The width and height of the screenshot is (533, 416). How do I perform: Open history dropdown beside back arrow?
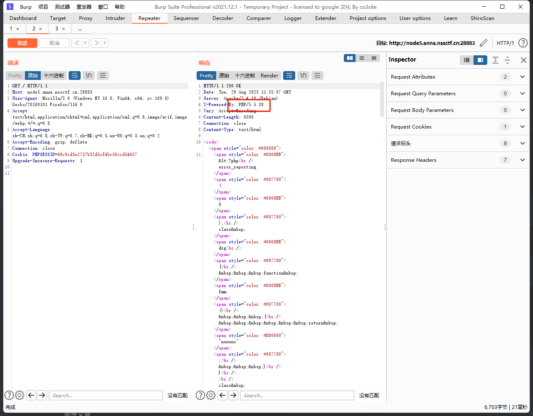tap(85, 43)
